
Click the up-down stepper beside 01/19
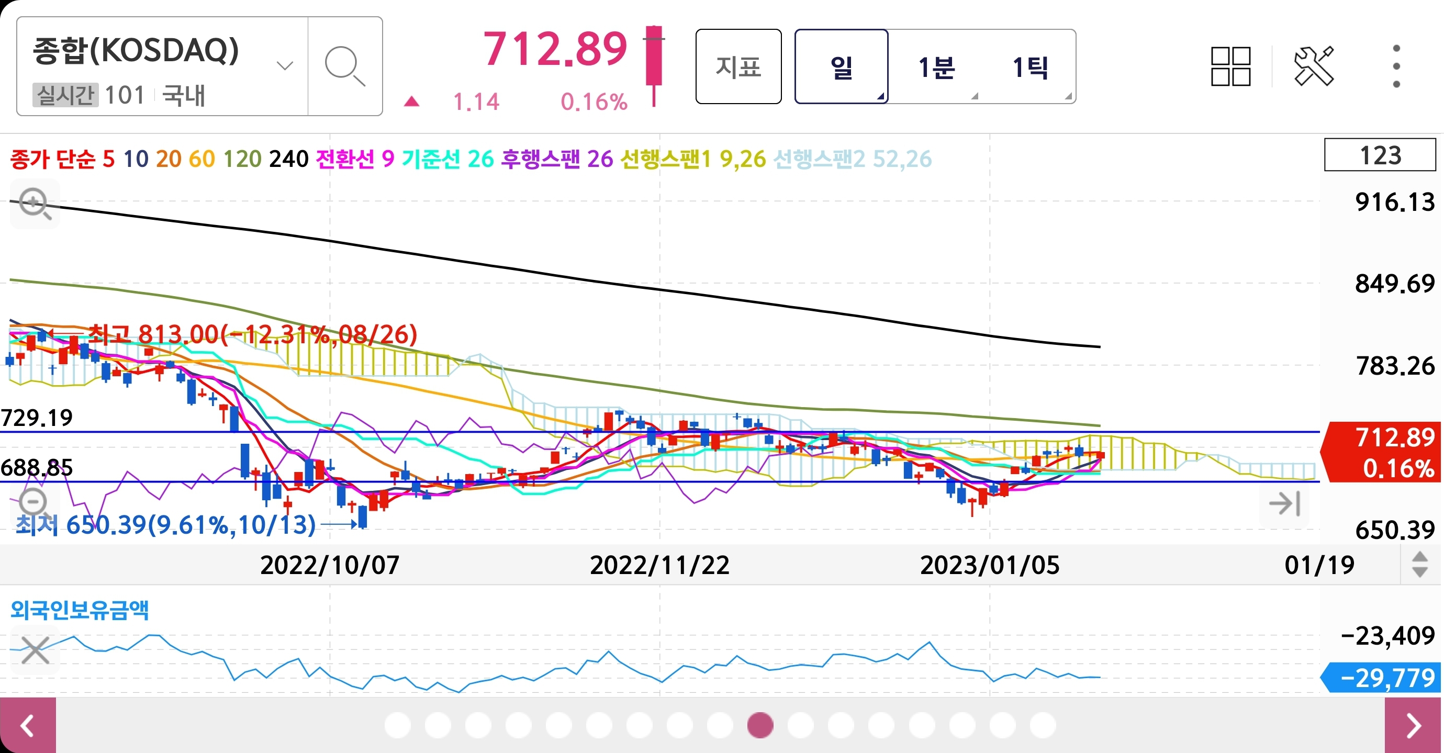click(x=1419, y=564)
